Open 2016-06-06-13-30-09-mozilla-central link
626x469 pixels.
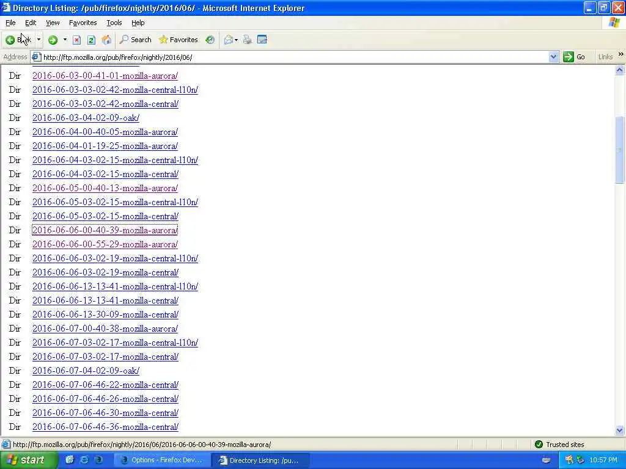105,314
